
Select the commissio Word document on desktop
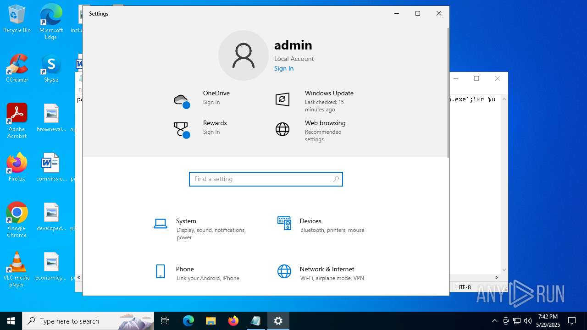[x=51, y=167]
